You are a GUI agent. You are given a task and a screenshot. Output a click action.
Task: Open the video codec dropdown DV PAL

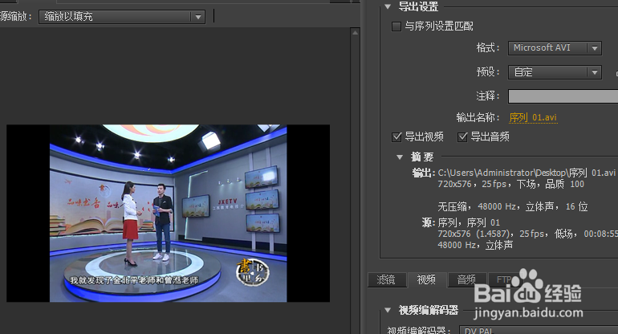pyautogui.click(x=539, y=330)
